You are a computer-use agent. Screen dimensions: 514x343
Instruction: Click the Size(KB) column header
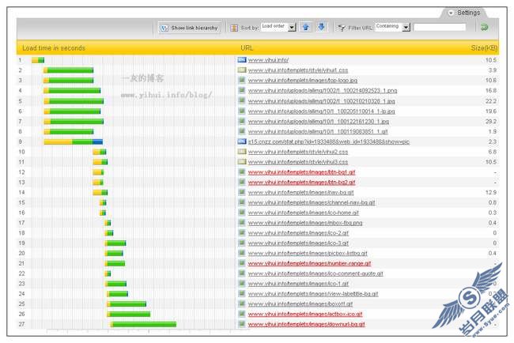click(x=483, y=48)
